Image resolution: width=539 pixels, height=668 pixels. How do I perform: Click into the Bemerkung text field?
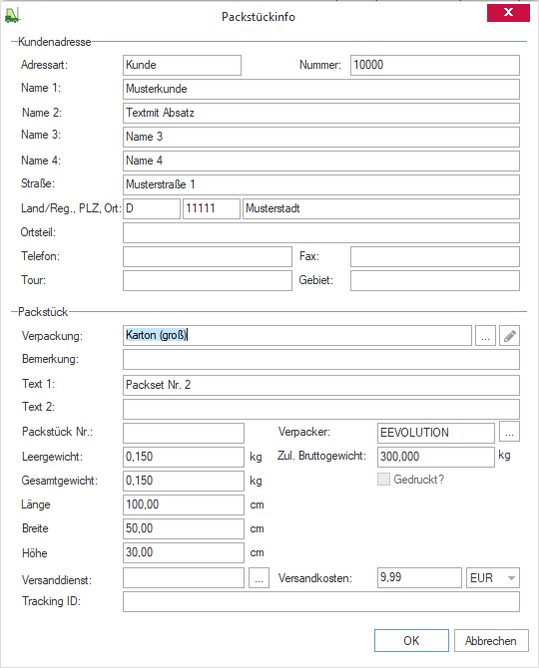321,360
